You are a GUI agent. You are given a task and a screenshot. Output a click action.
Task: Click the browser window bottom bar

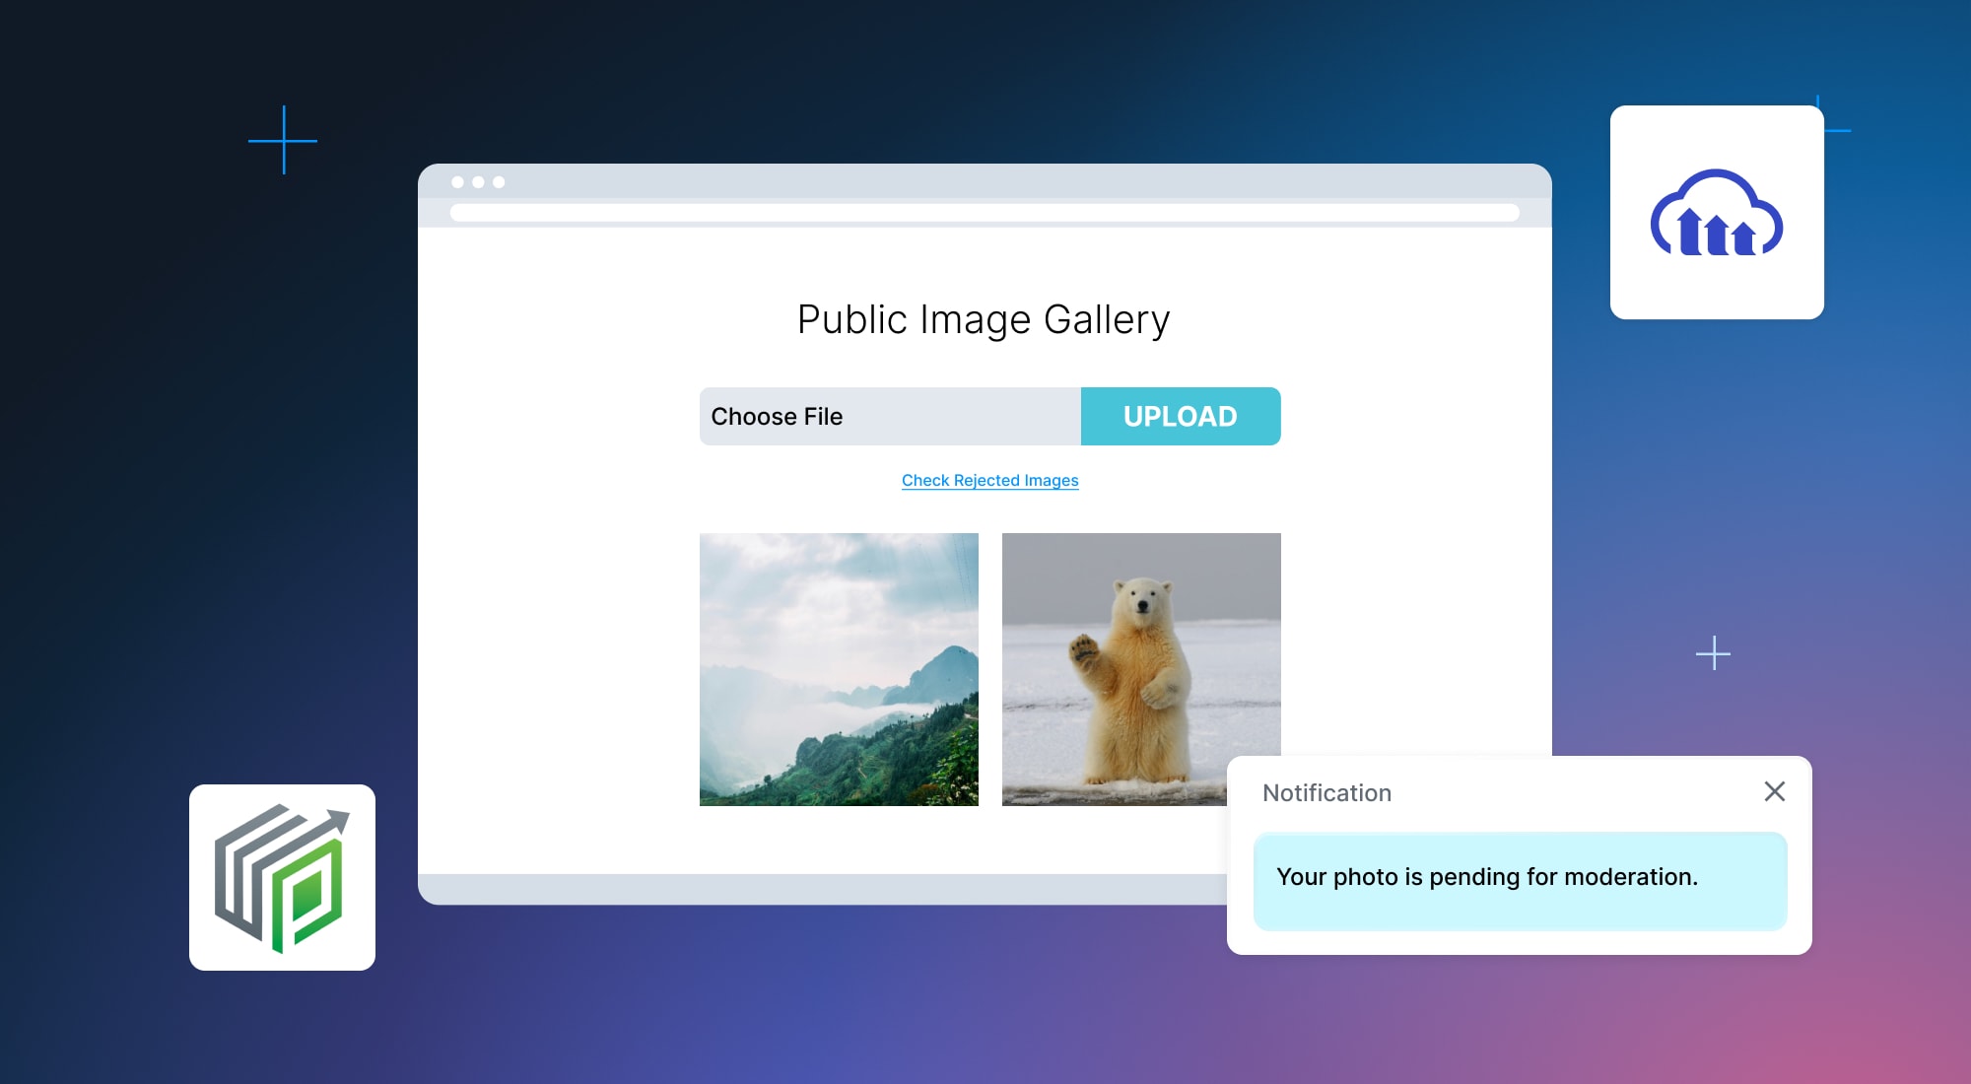(x=818, y=889)
